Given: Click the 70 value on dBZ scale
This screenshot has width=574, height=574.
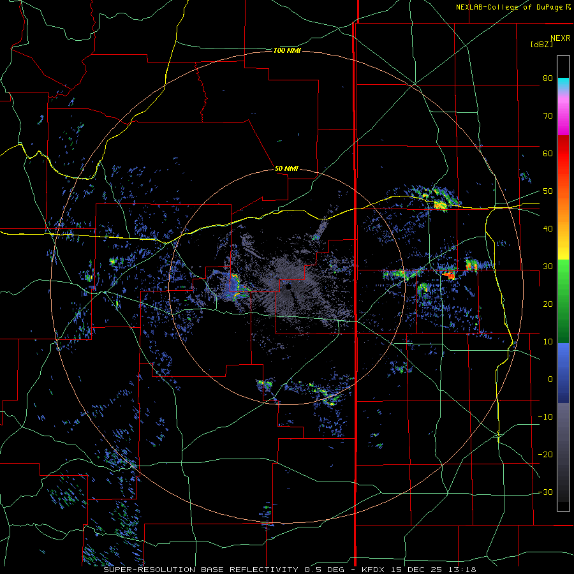Looking at the screenshot, I should click(x=548, y=115).
